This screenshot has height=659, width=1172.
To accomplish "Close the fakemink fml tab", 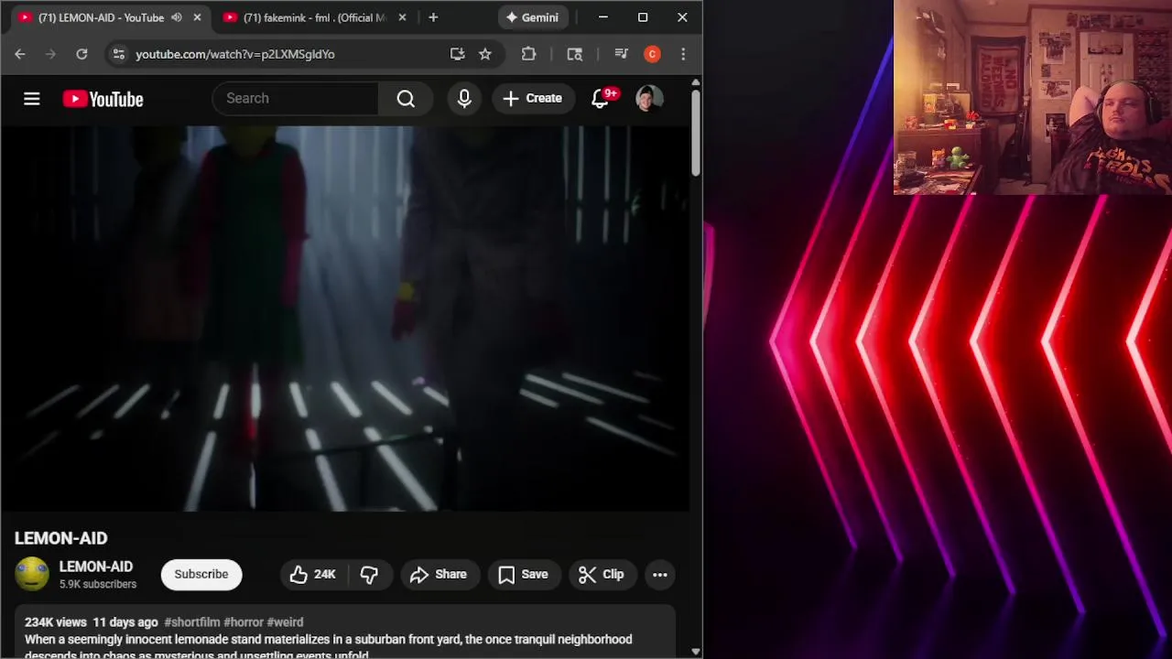I will (402, 17).
